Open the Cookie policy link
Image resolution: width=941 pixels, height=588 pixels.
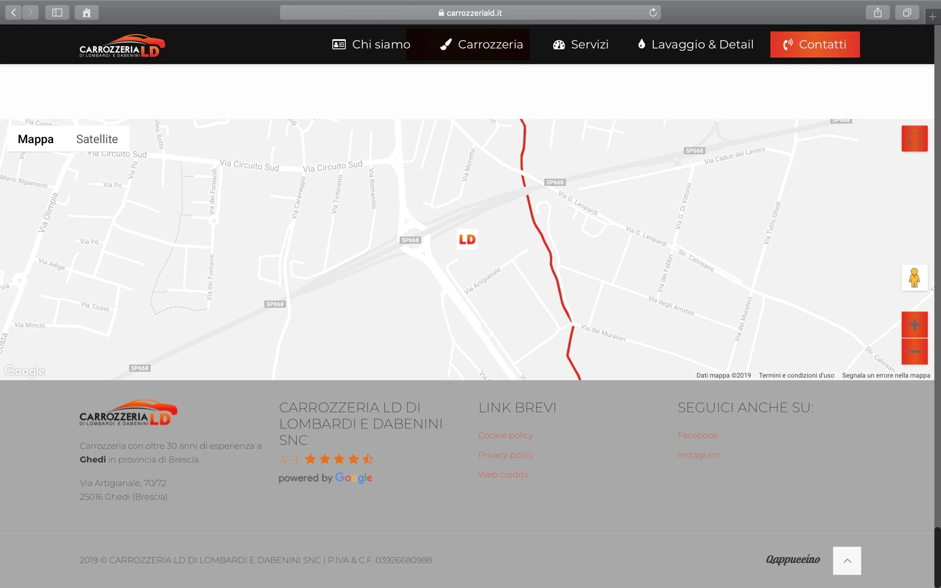click(505, 436)
